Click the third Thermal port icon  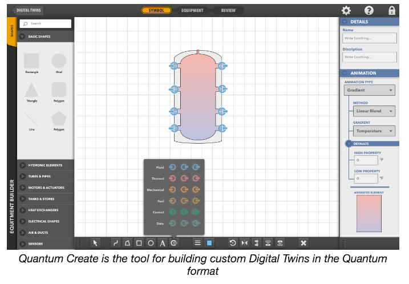196,178
